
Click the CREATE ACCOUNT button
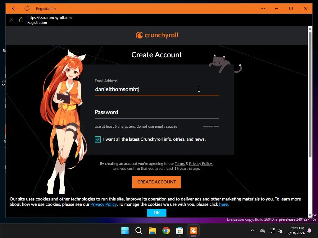click(x=157, y=182)
